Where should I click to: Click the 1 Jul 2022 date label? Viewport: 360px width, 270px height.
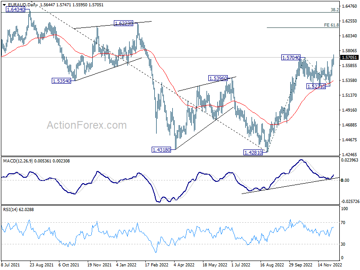pyautogui.click(x=241, y=265)
